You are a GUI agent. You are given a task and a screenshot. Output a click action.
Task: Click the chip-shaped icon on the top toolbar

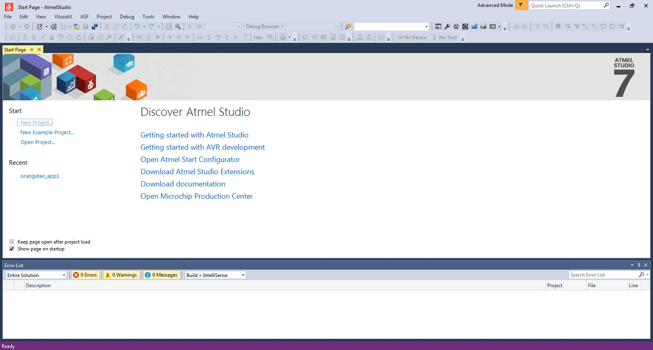click(x=465, y=27)
